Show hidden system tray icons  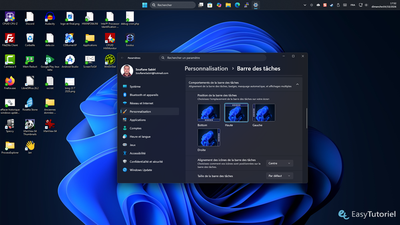click(x=305, y=5)
